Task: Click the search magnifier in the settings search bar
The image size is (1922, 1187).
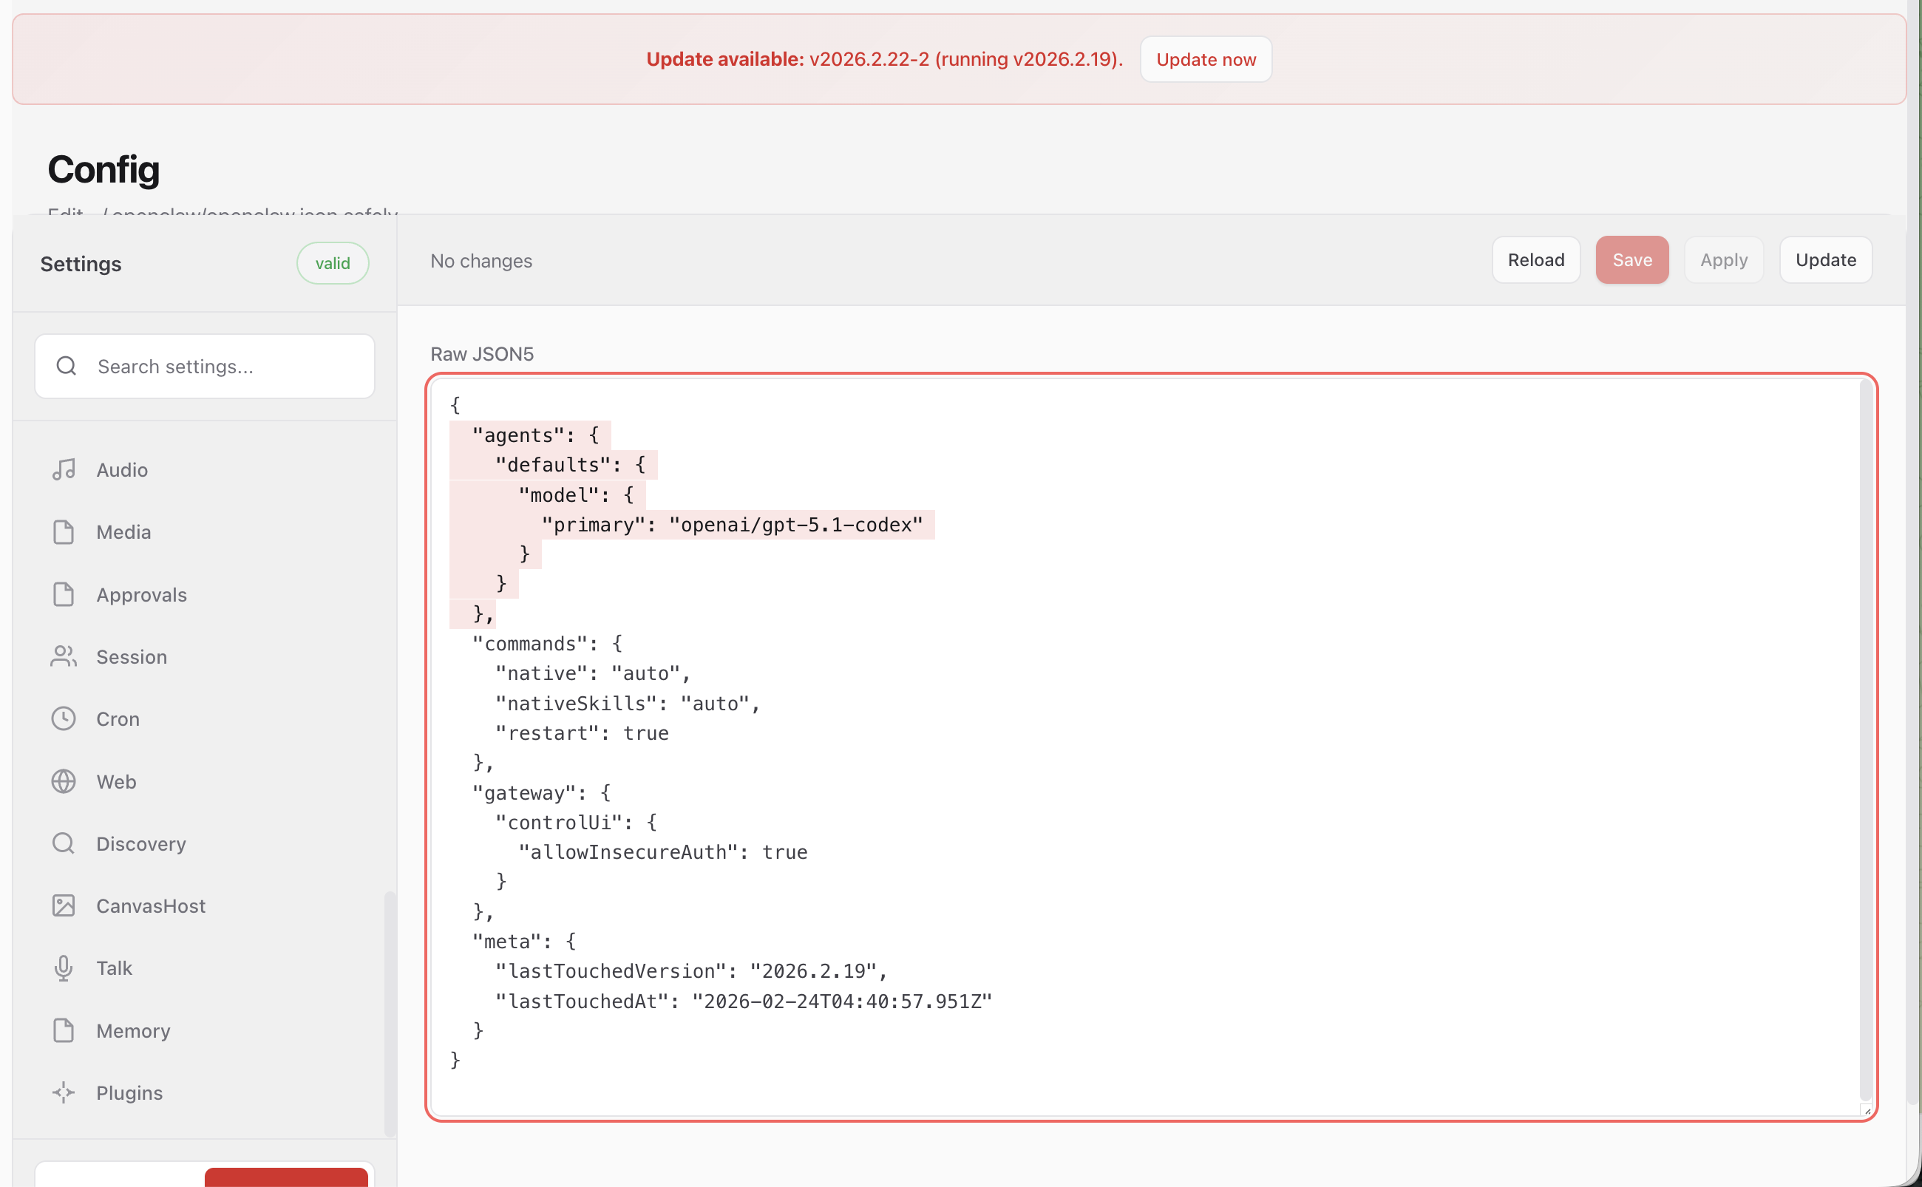Action: (x=66, y=365)
